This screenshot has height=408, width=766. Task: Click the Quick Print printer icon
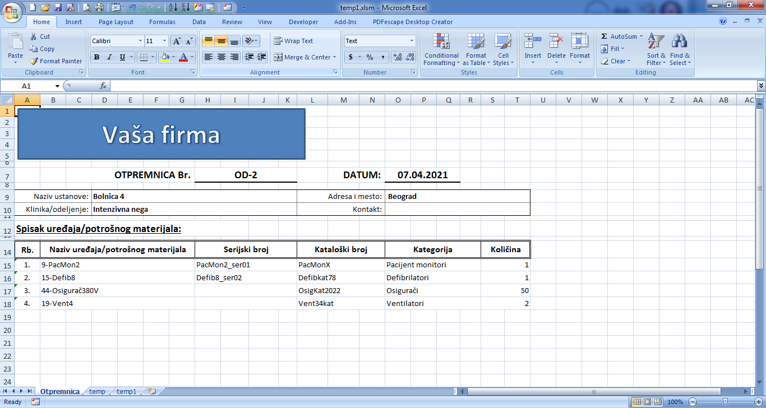[x=99, y=7]
